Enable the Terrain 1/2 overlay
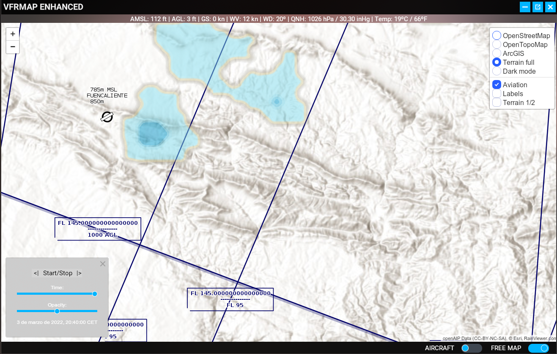 point(497,102)
